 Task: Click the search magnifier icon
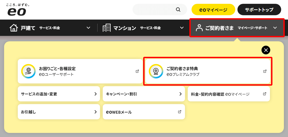pyautogui.click(x=178, y=10)
